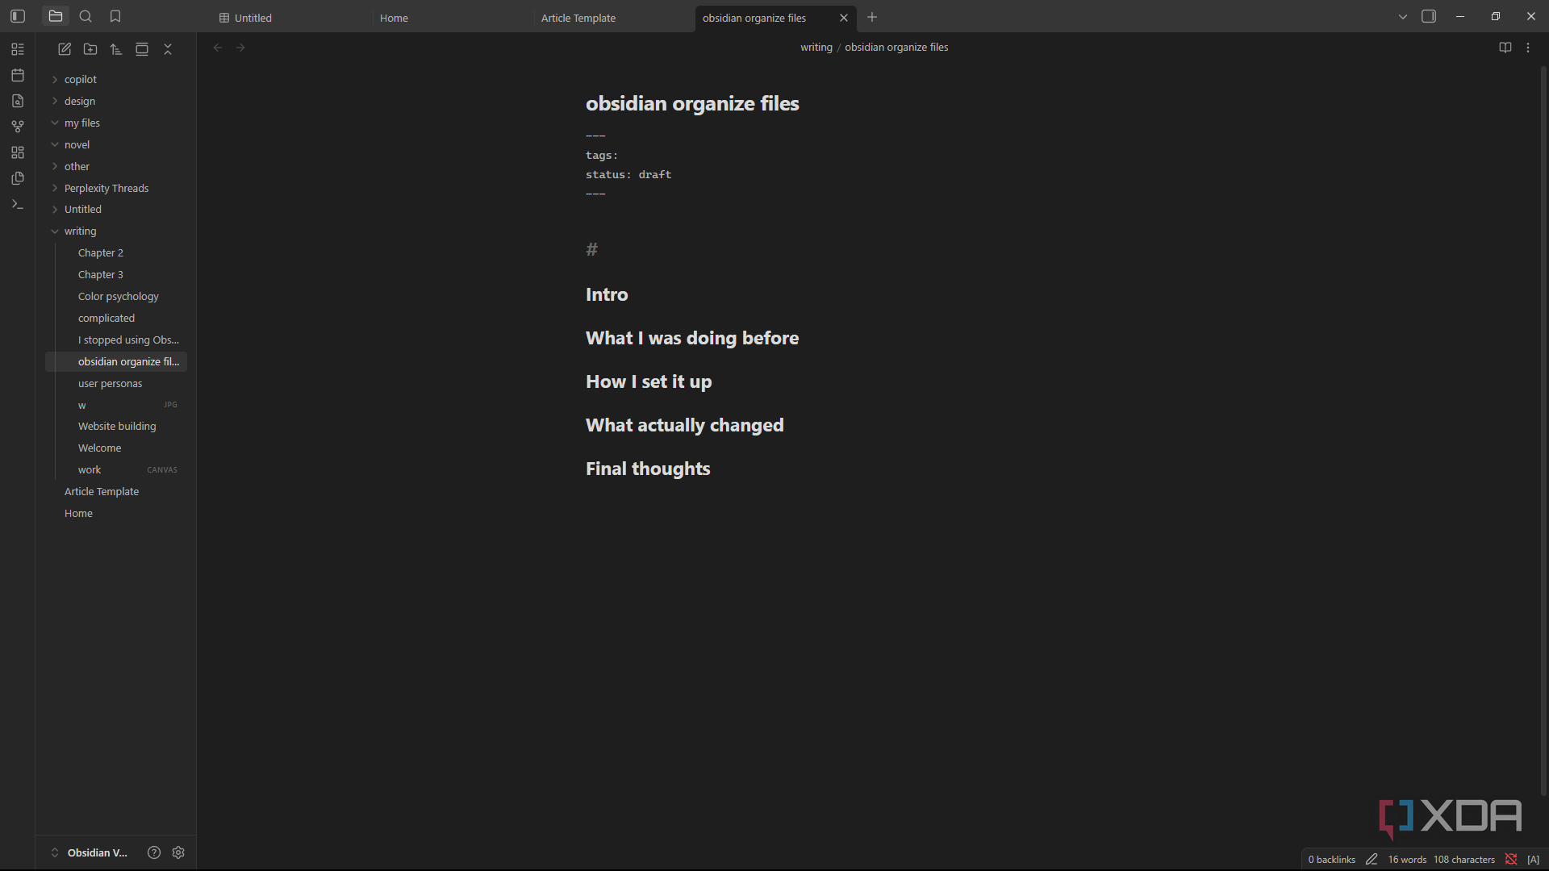Expand the Perplexity Threads folder
Viewport: 1549px width, 871px height.
point(116,188)
